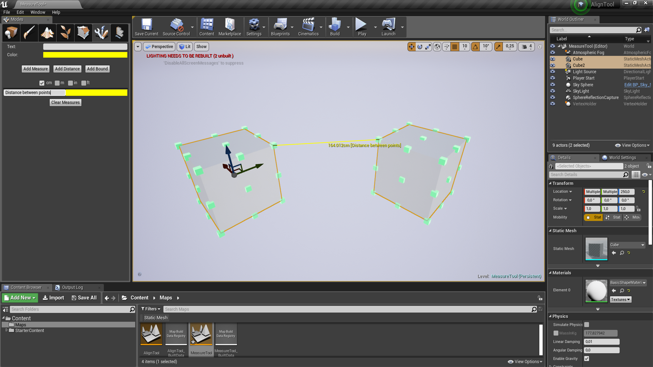Open Cinematics from the toolbar
Viewport: 653px width, 367px height.
(308, 27)
